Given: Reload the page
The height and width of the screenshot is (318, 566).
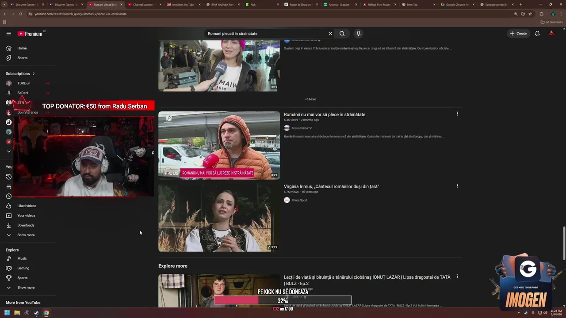Looking at the screenshot, I should click(22, 14).
